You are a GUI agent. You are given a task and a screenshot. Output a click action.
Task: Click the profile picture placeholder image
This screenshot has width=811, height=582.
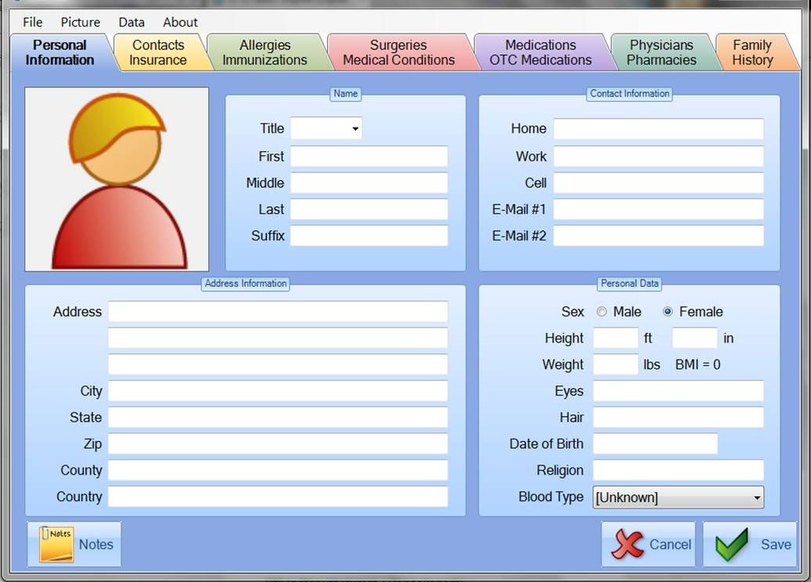pos(116,179)
